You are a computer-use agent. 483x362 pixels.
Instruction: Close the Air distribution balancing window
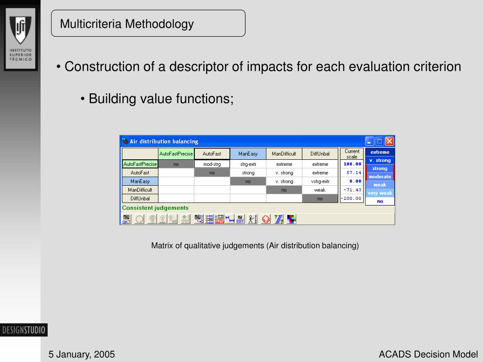pyautogui.click(x=389, y=141)
